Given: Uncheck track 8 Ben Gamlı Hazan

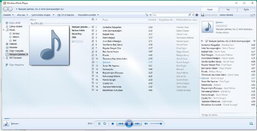Looking at the screenshot, I should coord(93,52).
